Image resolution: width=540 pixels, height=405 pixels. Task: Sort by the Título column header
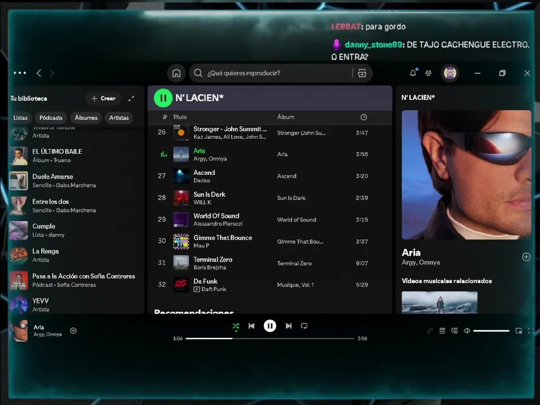pyautogui.click(x=179, y=117)
